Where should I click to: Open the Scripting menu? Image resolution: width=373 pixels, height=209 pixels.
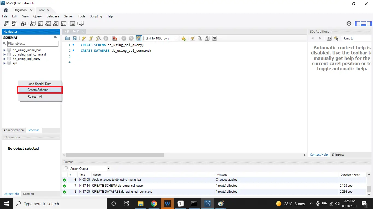click(x=96, y=16)
